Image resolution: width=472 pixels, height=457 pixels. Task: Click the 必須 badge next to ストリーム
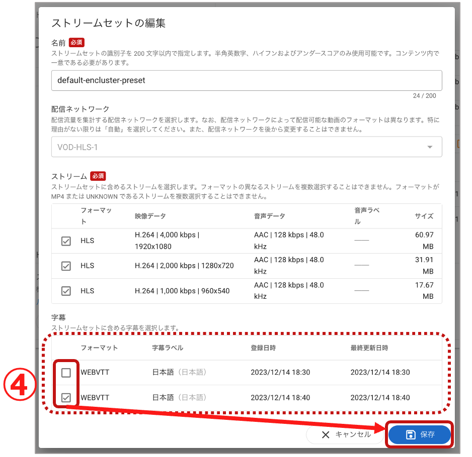point(98,176)
